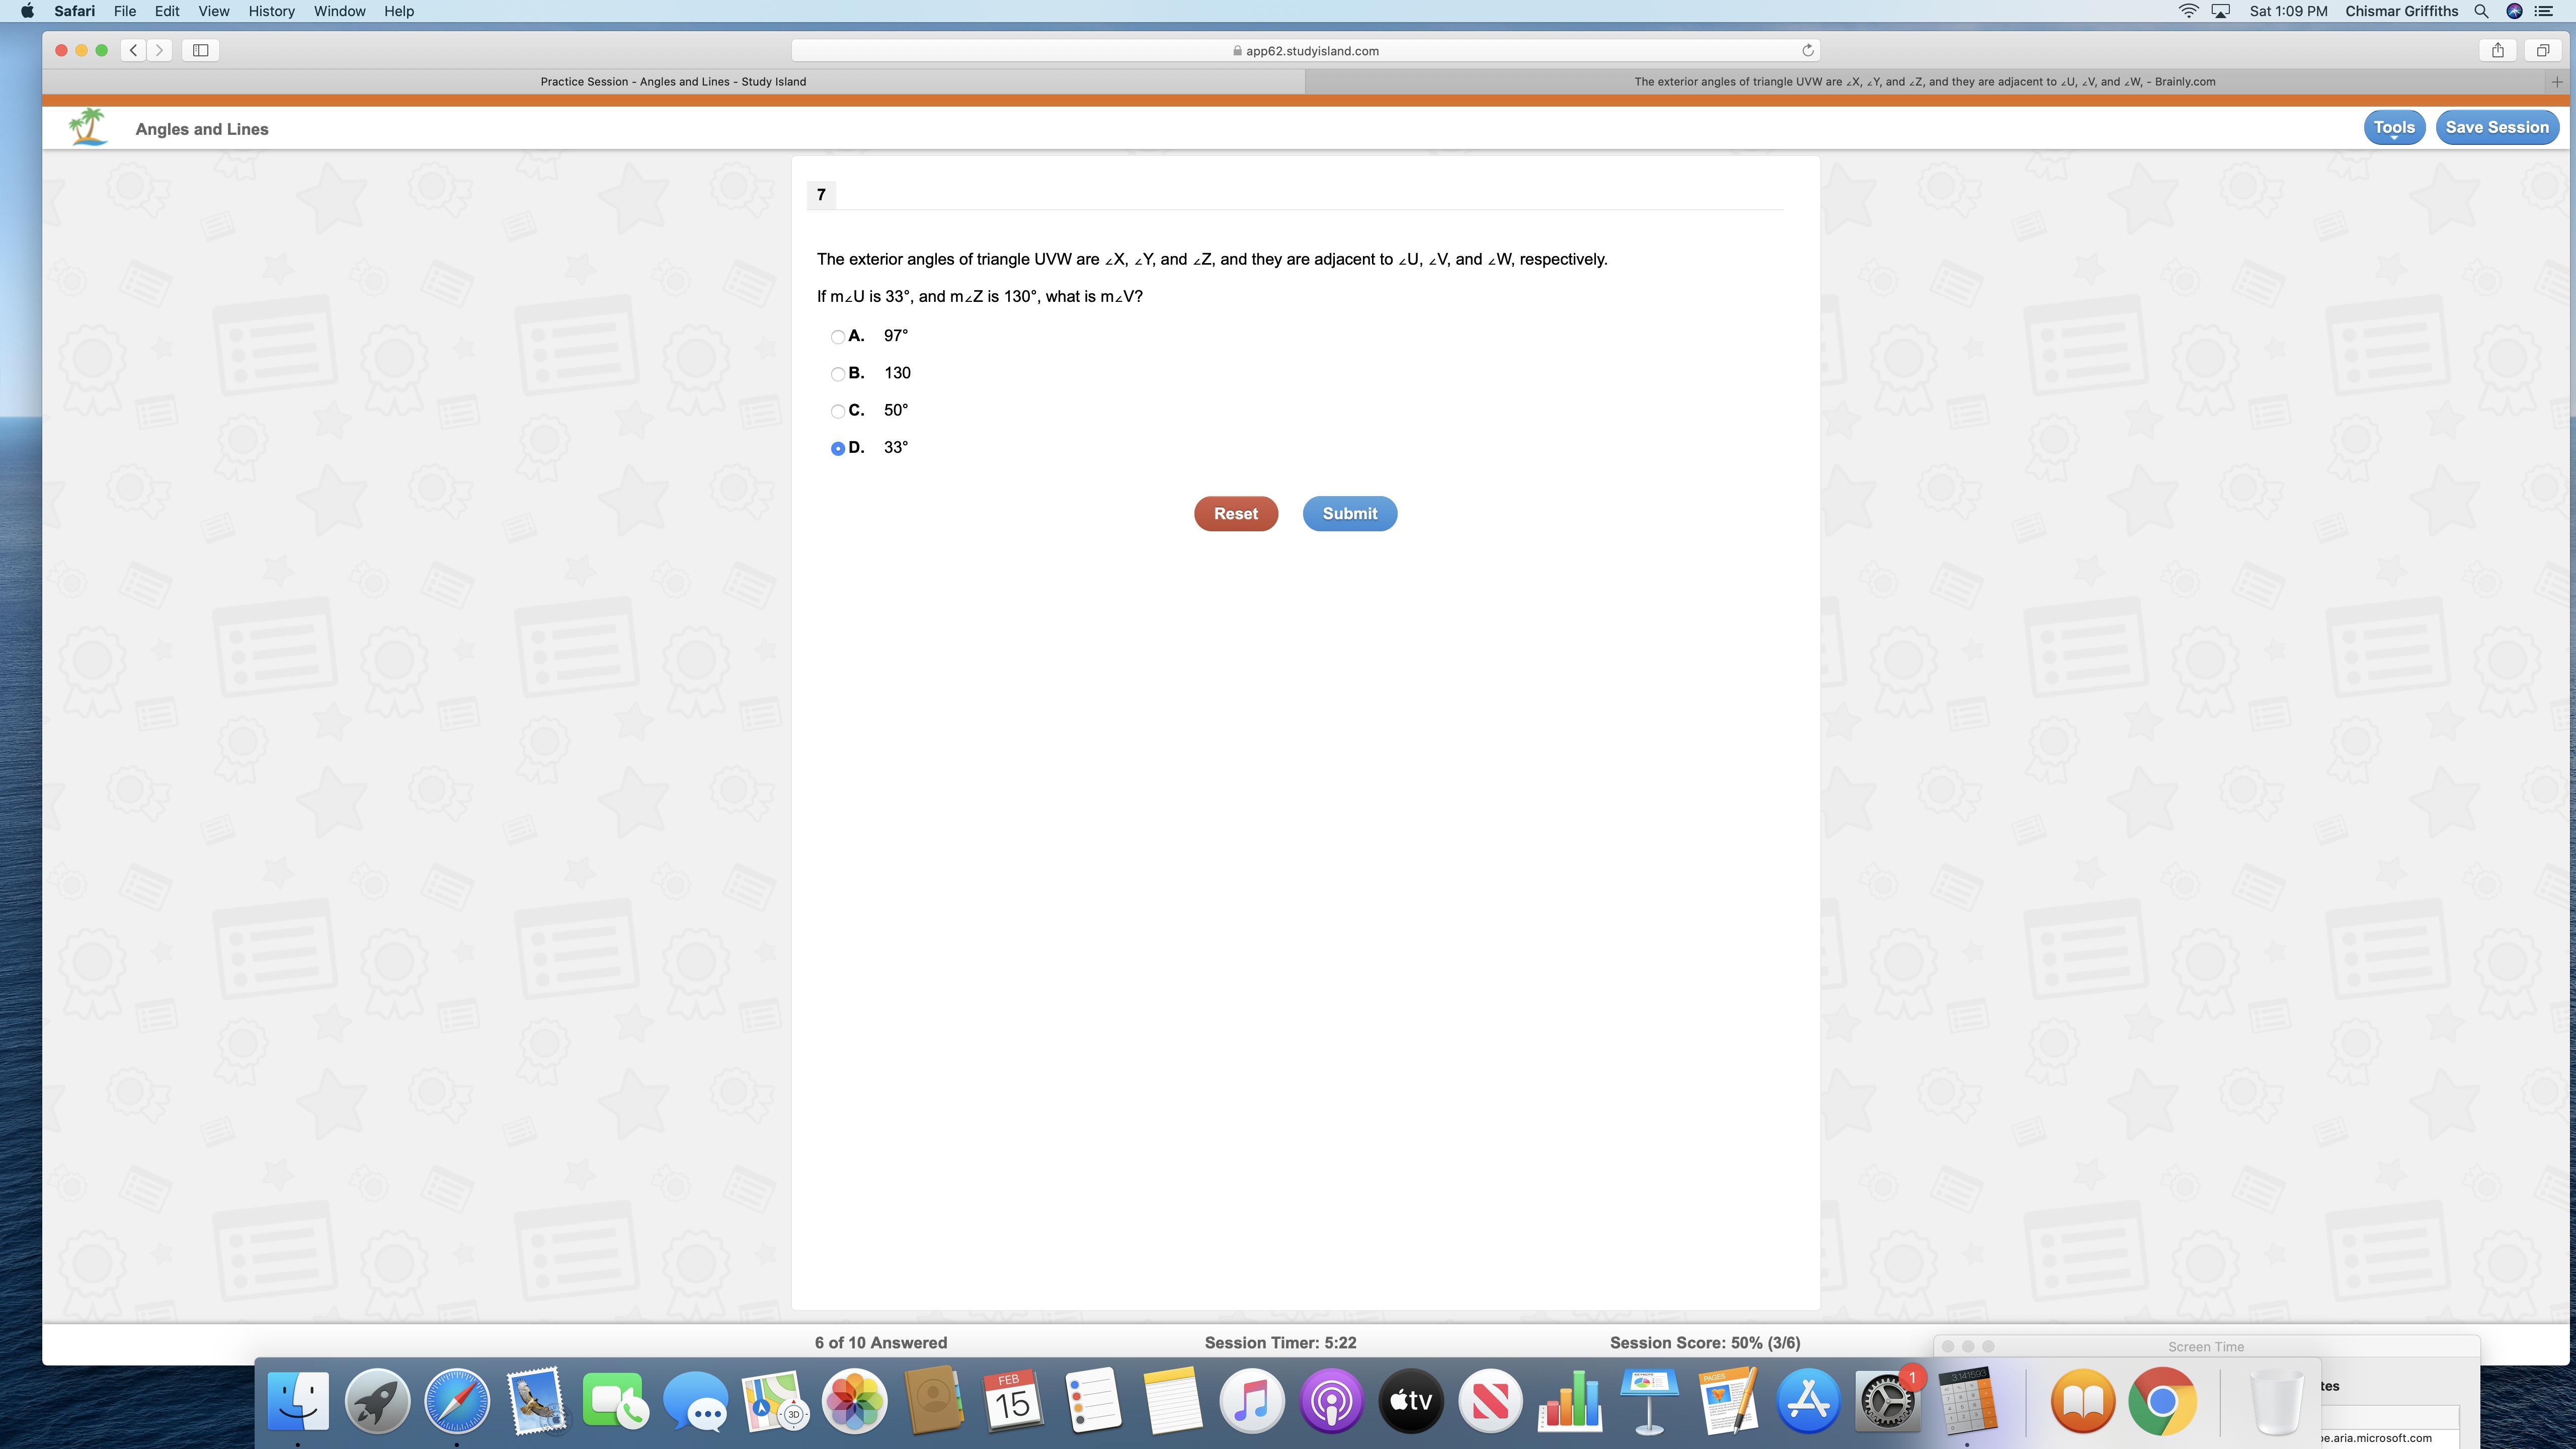Click the Safari share icon
This screenshot has width=2576, height=1449.
2497,50
